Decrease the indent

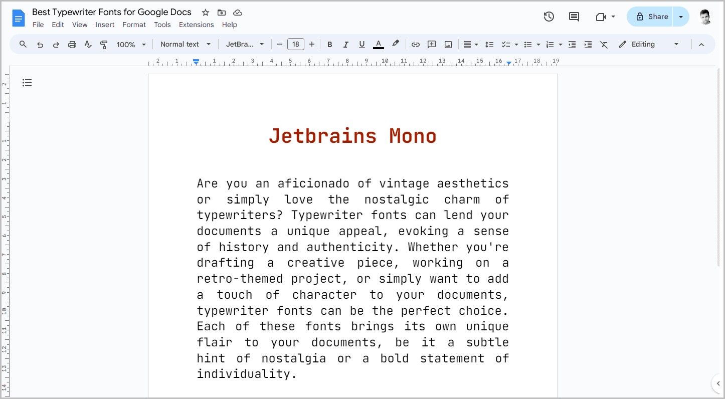(572, 45)
